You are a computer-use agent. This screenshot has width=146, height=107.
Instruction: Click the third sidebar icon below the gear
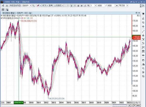pos(143,22)
